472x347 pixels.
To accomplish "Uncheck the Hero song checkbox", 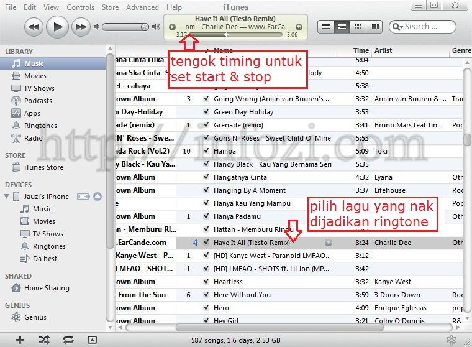I will (206, 308).
